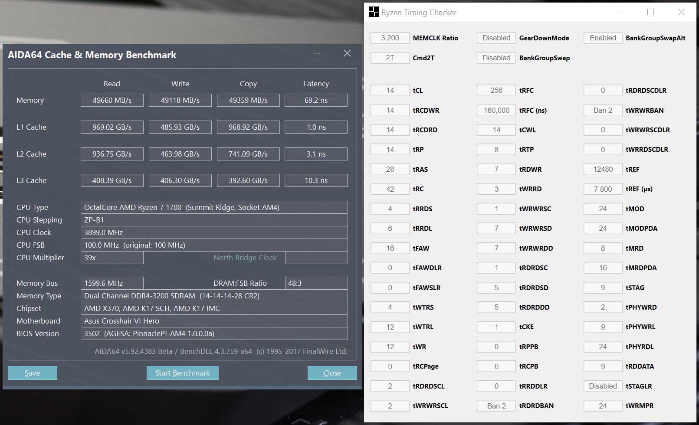Screen dimensions: 699x425
Task: Click the tWRWRSCL value box
Action: [x=390, y=406]
